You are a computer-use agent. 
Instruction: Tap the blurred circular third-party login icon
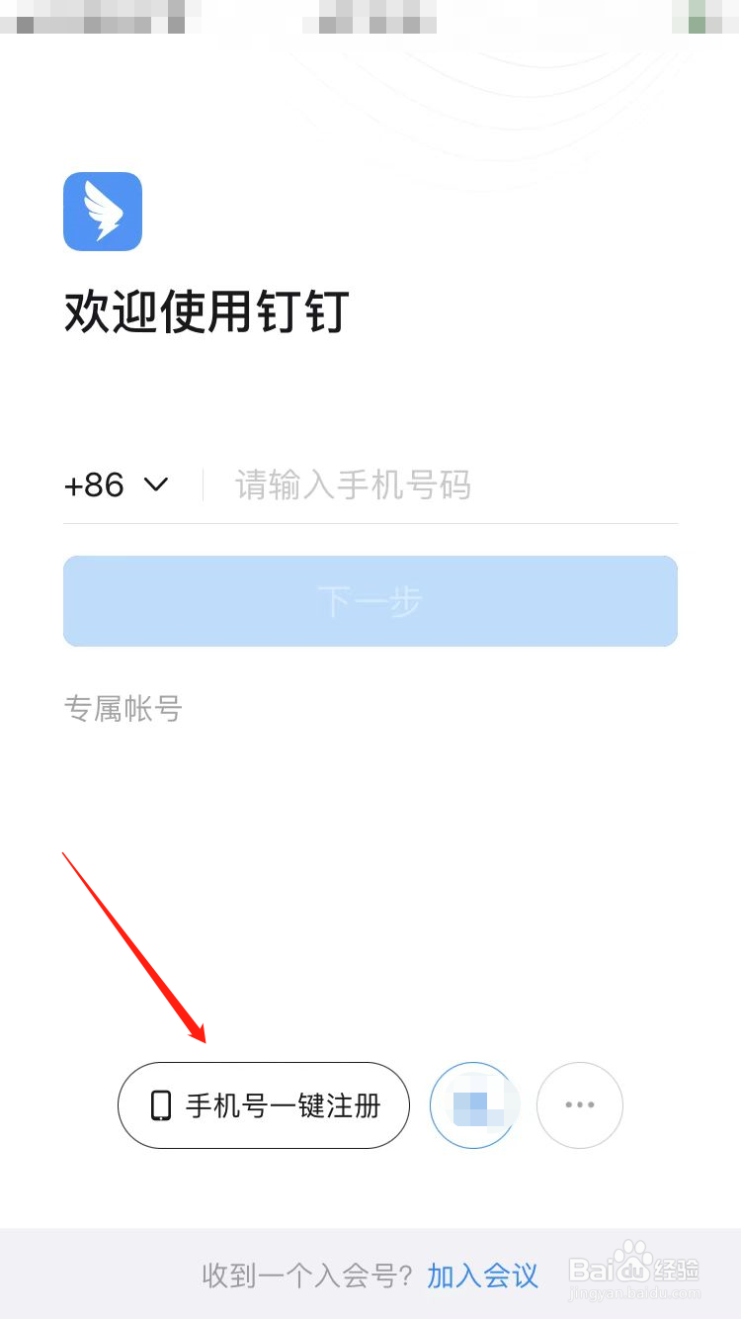click(473, 1105)
